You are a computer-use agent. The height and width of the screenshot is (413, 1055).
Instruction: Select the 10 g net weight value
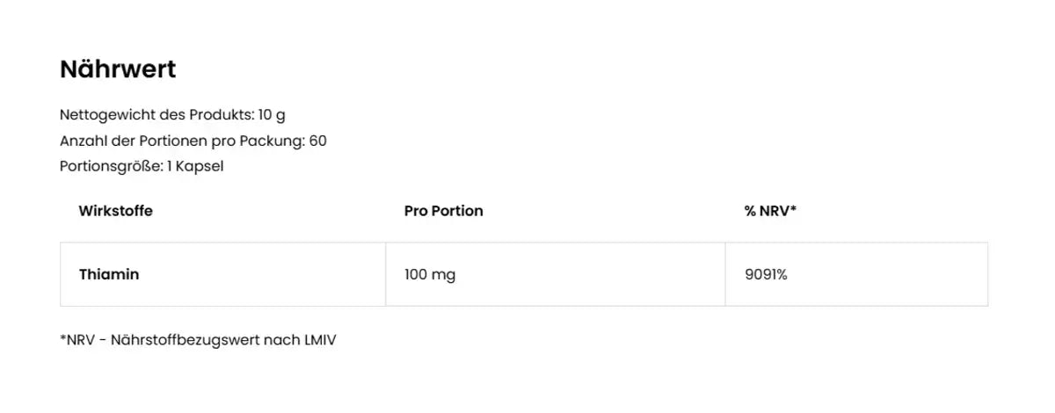(273, 115)
